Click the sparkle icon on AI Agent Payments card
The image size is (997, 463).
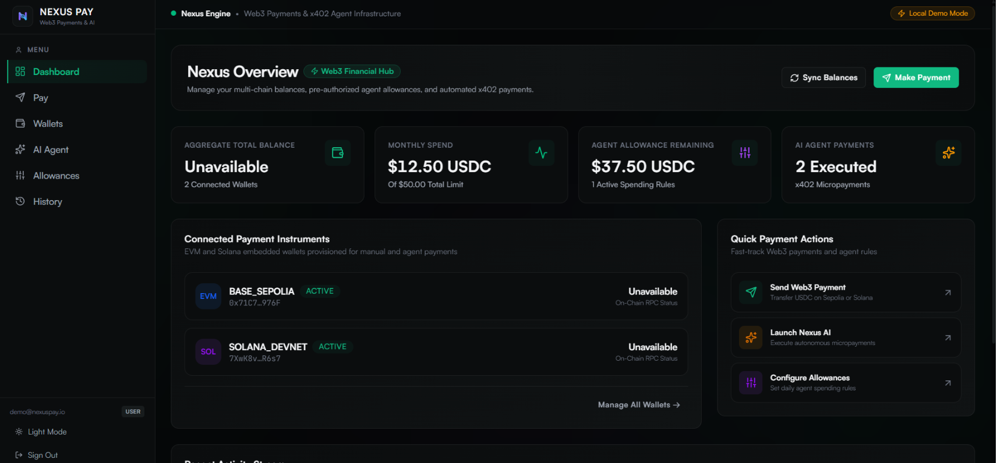click(x=949, y=153)
